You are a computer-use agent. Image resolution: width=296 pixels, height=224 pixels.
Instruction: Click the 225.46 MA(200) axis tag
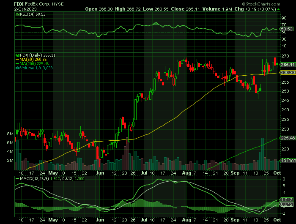[x=288, y=138]
